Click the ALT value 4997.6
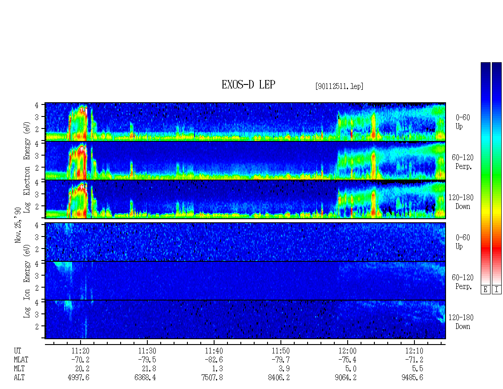 tap(79, 378)
